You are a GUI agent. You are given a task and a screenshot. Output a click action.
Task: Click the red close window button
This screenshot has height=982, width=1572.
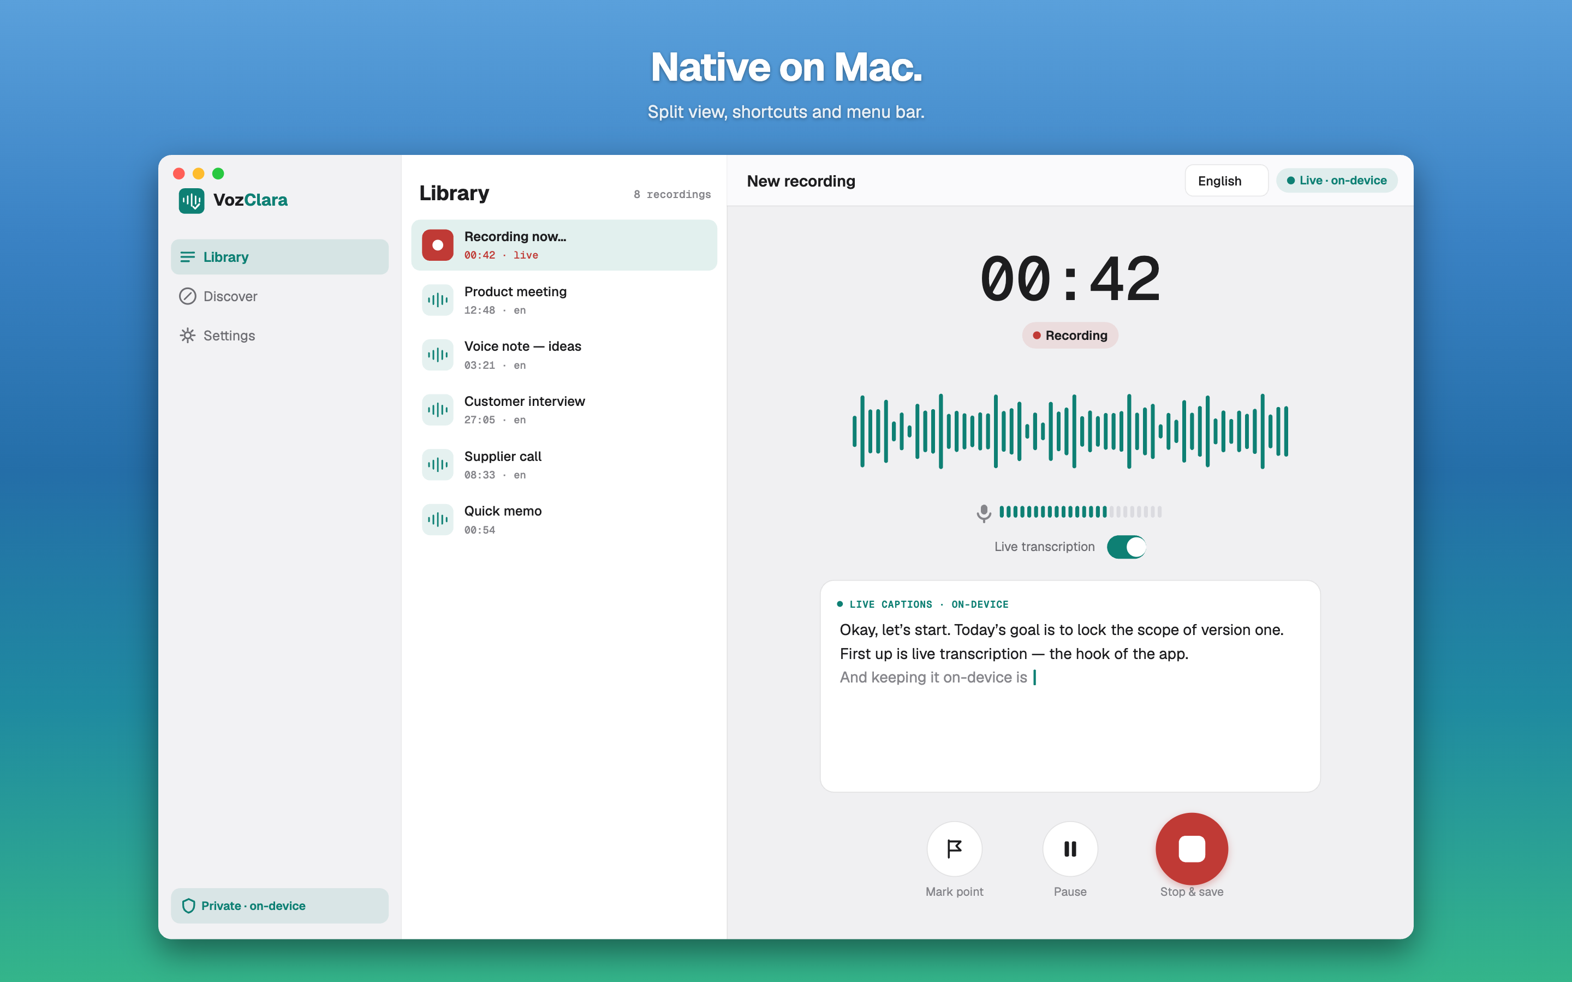[x=179, y=173]
